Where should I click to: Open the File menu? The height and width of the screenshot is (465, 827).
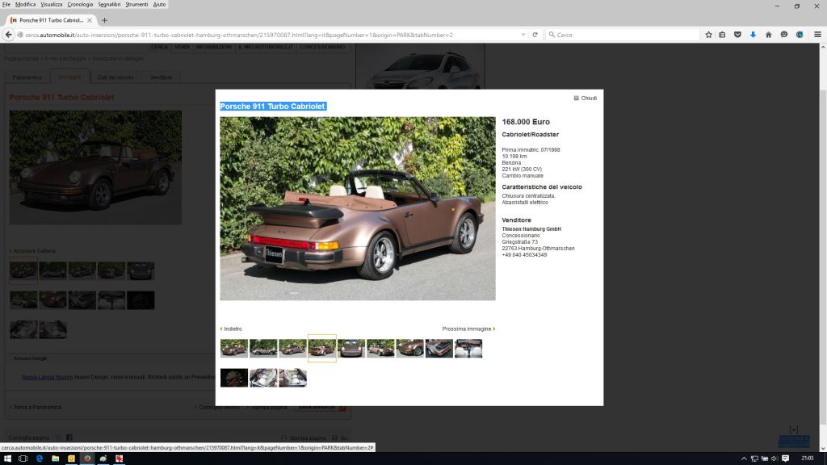coord(6,4)
